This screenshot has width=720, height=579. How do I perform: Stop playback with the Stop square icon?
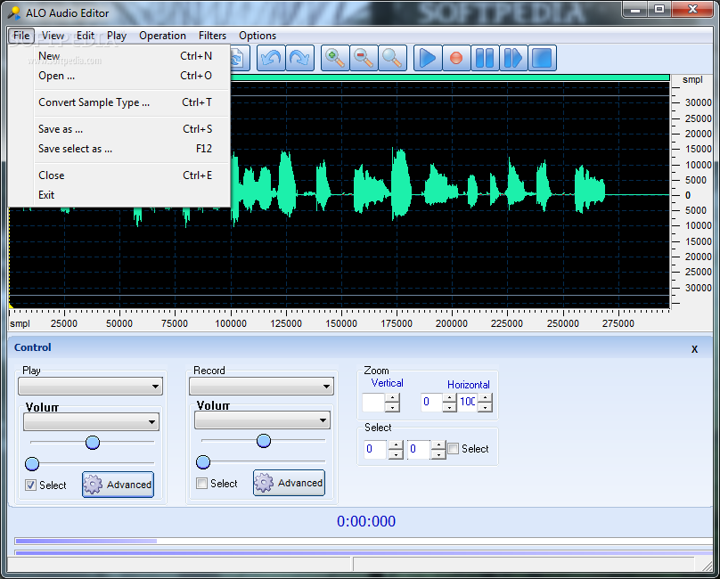tap(542, 59)
